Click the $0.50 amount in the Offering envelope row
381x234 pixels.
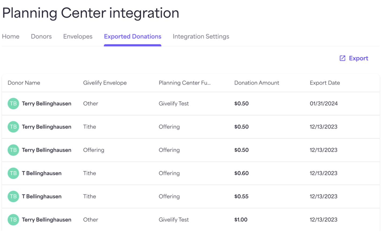click(241, 150)
